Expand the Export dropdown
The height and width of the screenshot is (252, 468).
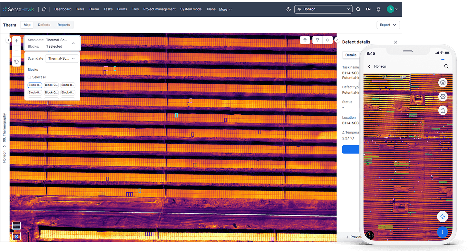[x=388, y=25]
